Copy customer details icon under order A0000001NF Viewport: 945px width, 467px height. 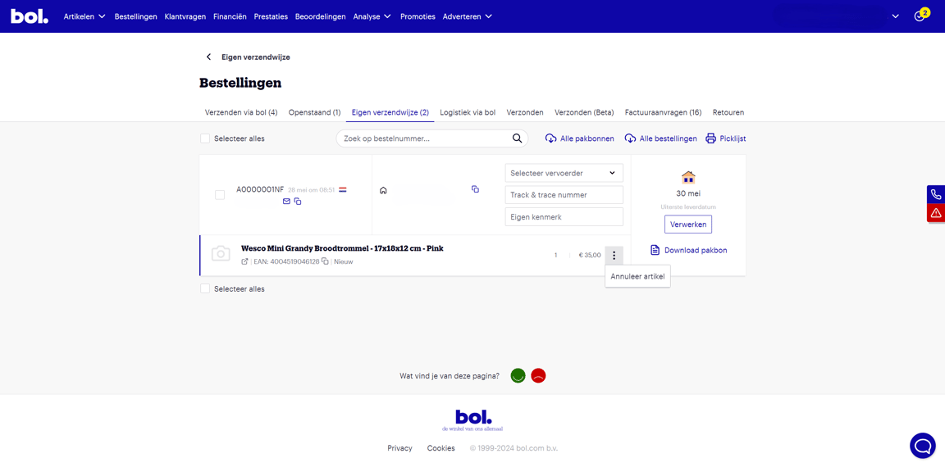pos(298,201)
